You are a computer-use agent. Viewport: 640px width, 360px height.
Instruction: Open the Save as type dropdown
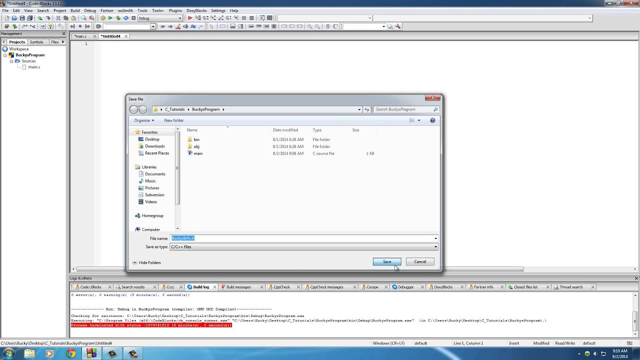304,247
